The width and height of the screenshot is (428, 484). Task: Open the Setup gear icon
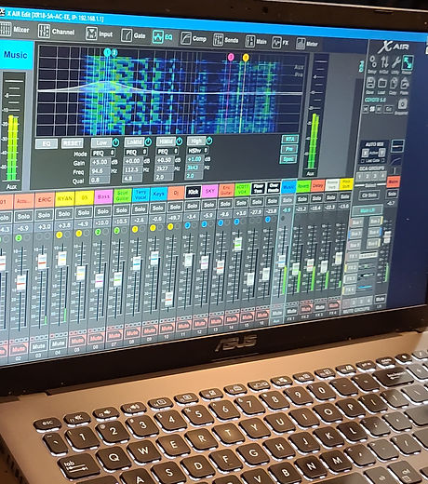373,61
